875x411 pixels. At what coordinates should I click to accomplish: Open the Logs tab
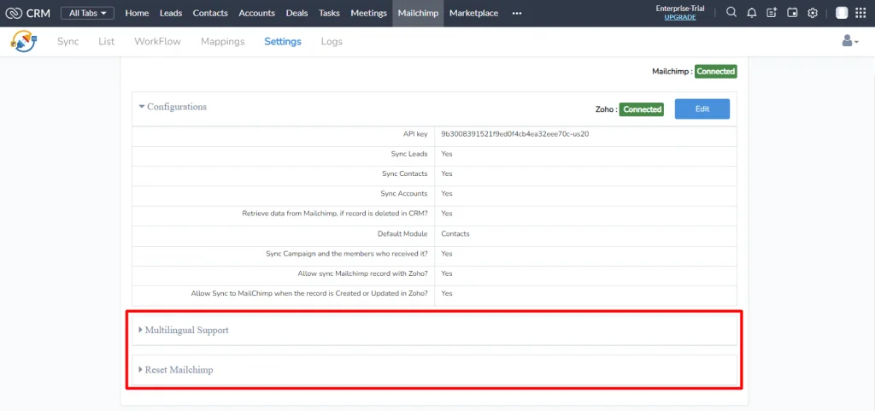click(332, 41)
